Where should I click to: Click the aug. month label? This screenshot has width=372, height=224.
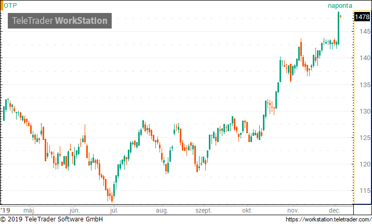tap(162, 211)
